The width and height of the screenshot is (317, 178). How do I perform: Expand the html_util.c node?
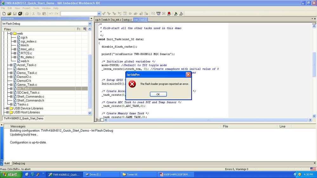(x=15, y=49)
